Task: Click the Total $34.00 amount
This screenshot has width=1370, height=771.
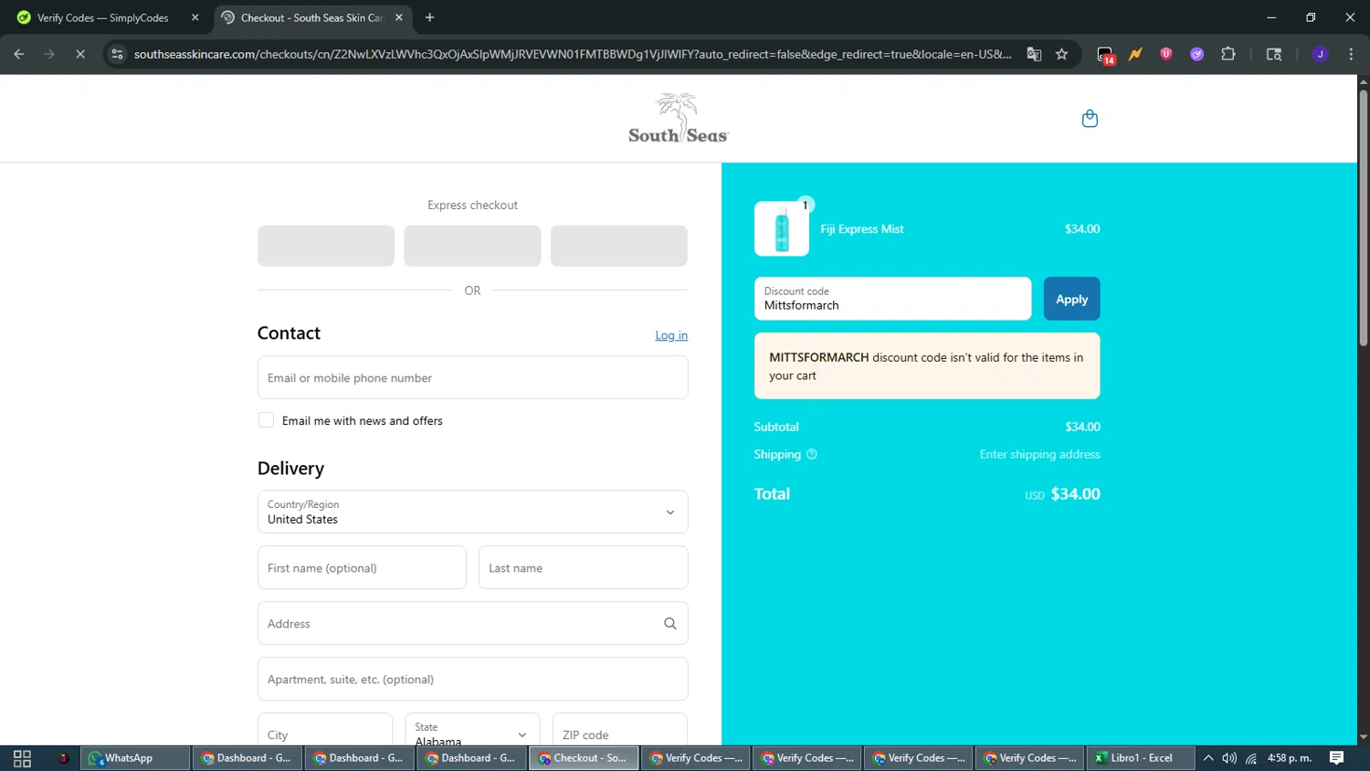Action: click(x=1075, y=494)
